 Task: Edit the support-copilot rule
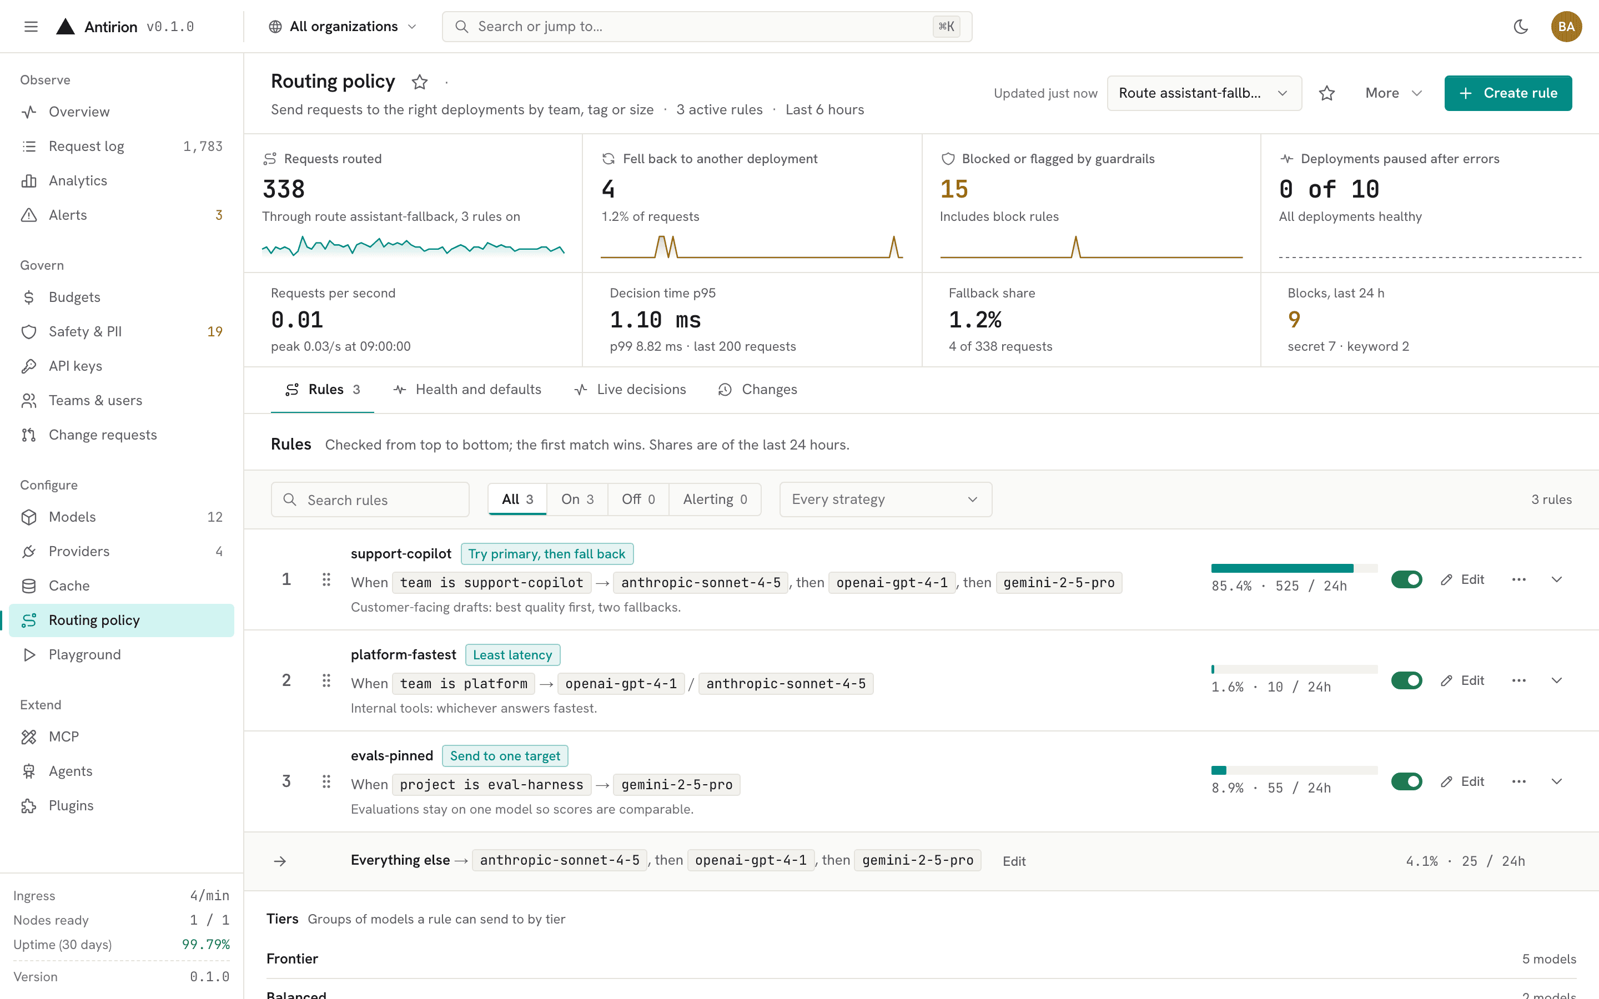click(1462, 579)
